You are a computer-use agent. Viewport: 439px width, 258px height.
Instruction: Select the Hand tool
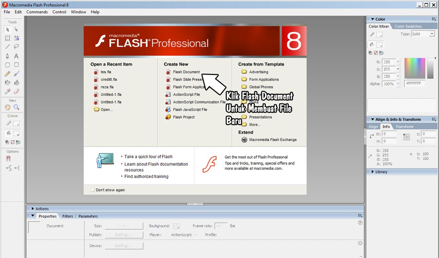[x=8, y=107]
